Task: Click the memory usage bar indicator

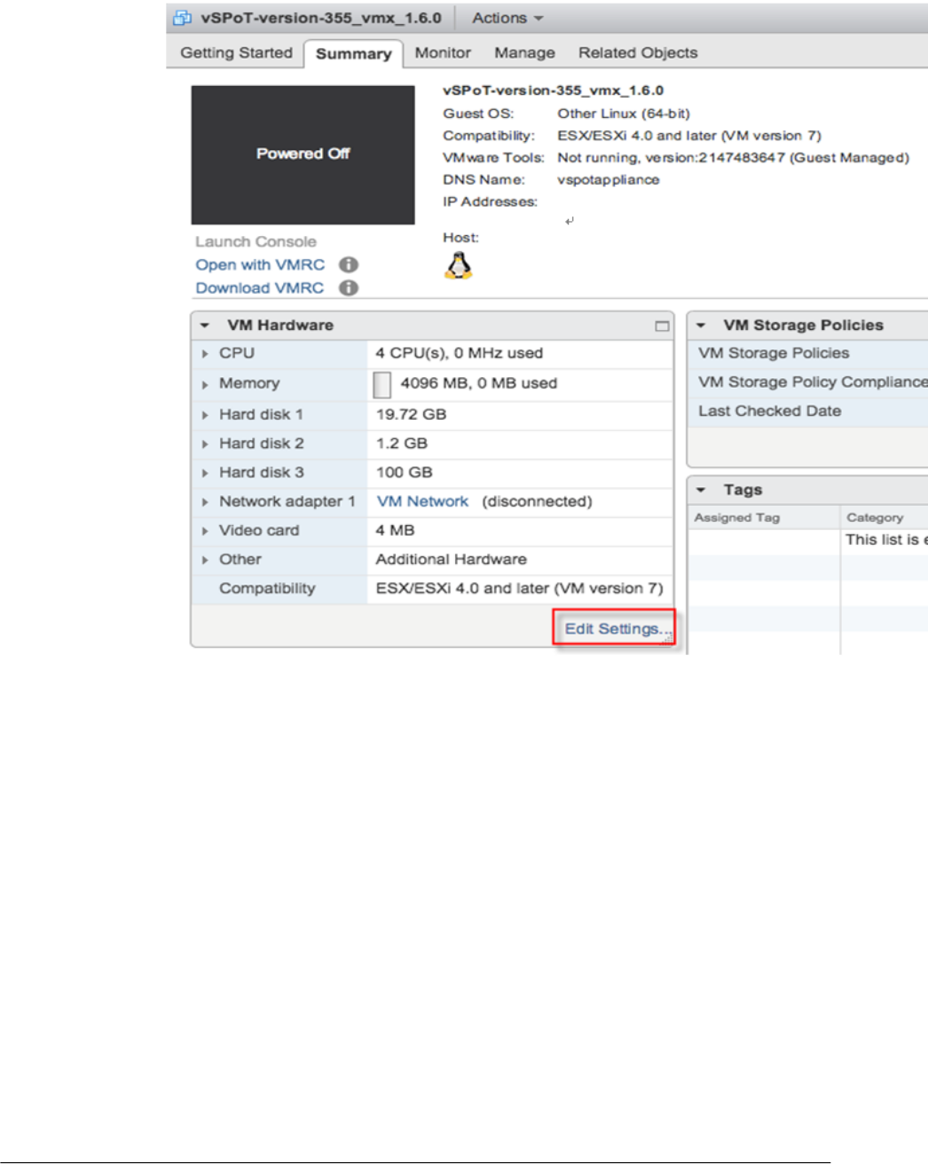Action: (381, 384)
